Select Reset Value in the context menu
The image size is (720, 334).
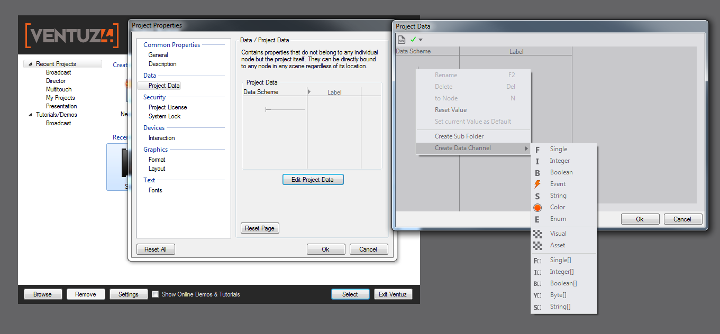451,110
